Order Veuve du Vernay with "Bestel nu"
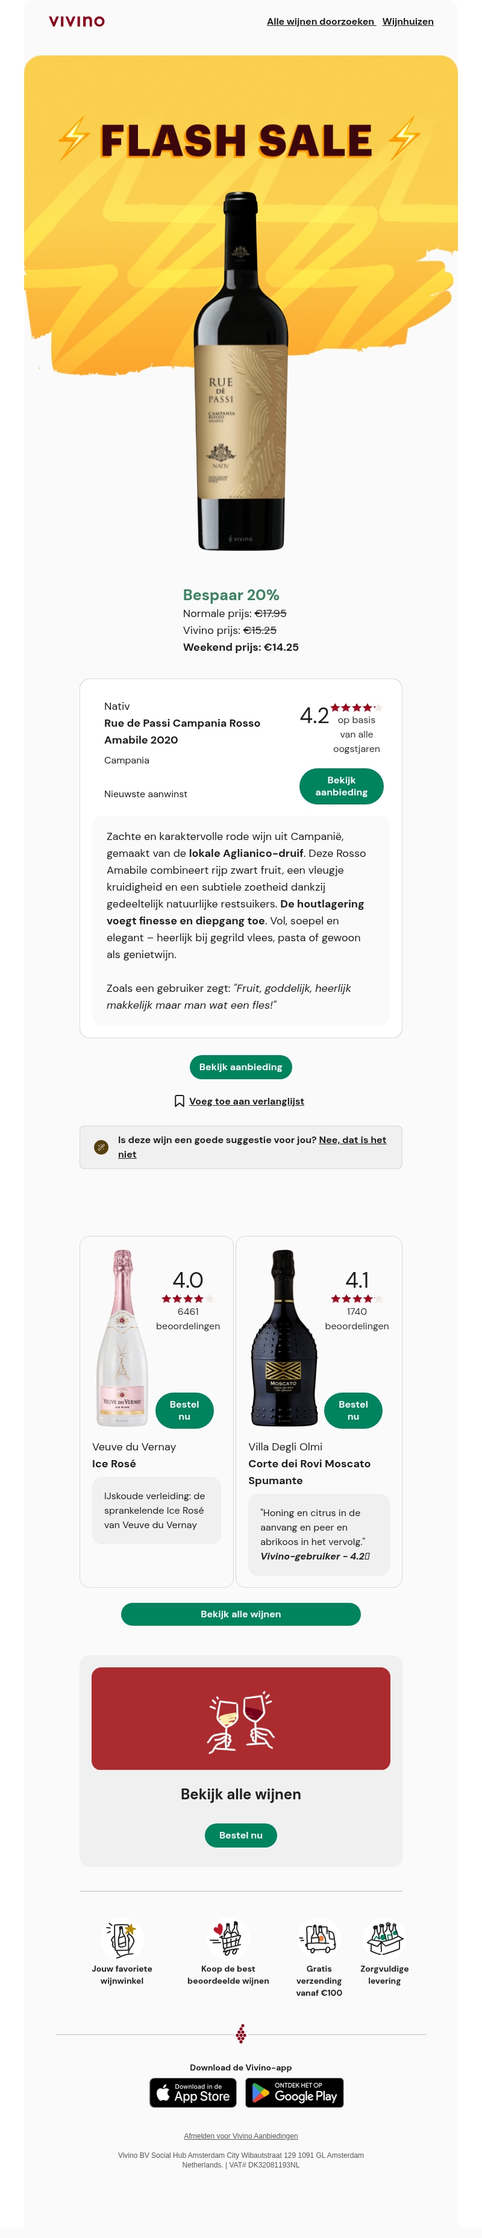The height and width of the screenshot is (2238, 482). pyautogui.click(x=184, y=1410)
